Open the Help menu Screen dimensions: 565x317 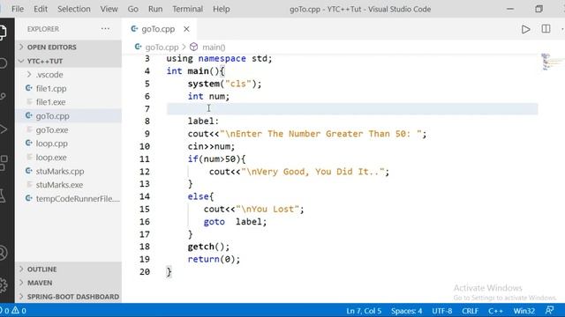click(222, 9)
